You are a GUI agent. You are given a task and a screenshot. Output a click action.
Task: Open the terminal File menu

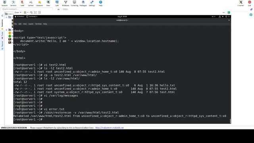[x=15, y=24]
